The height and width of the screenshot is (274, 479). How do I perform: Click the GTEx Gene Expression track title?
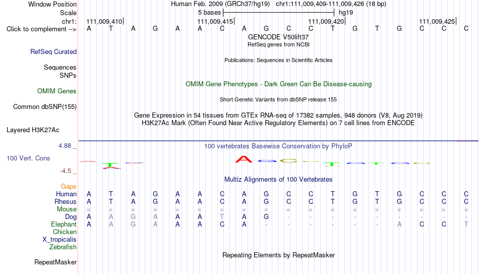[278, 115]
